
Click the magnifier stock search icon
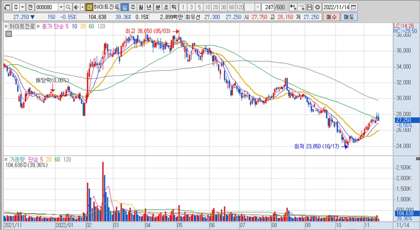point(68,7)
